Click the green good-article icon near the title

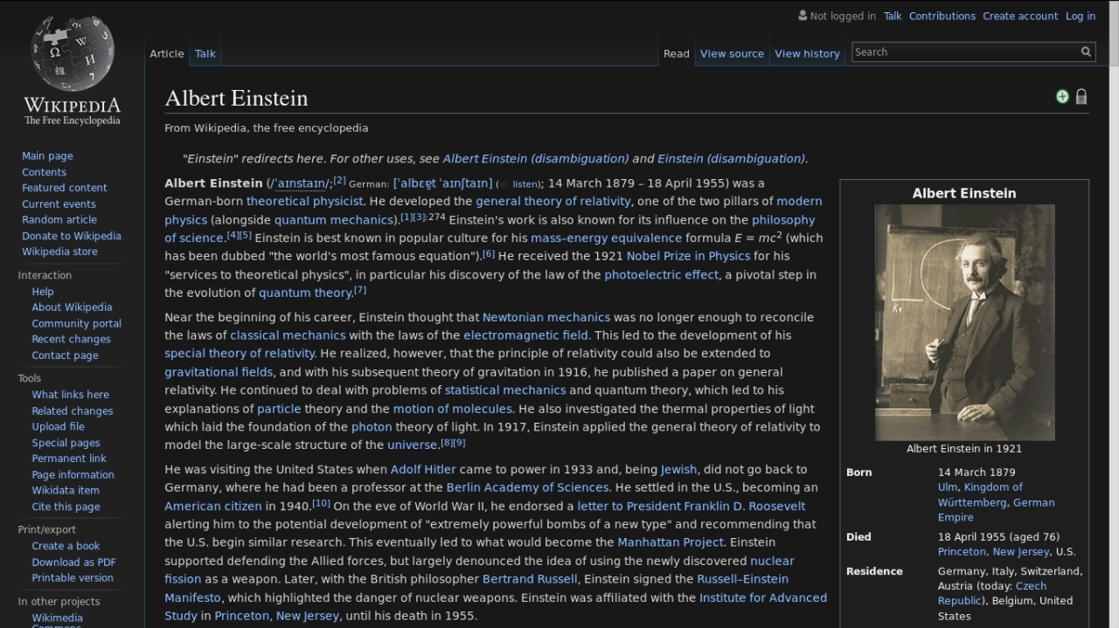point(1062,96)
